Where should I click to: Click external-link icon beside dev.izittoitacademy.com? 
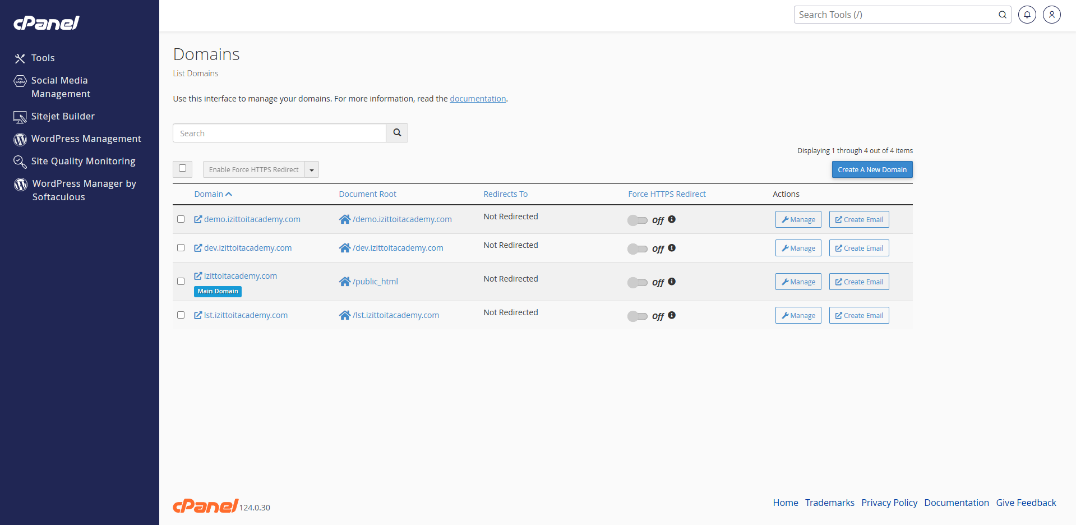[198, 248]
